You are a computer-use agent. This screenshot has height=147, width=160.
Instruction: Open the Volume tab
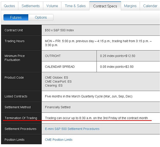[x=52, y=6]
